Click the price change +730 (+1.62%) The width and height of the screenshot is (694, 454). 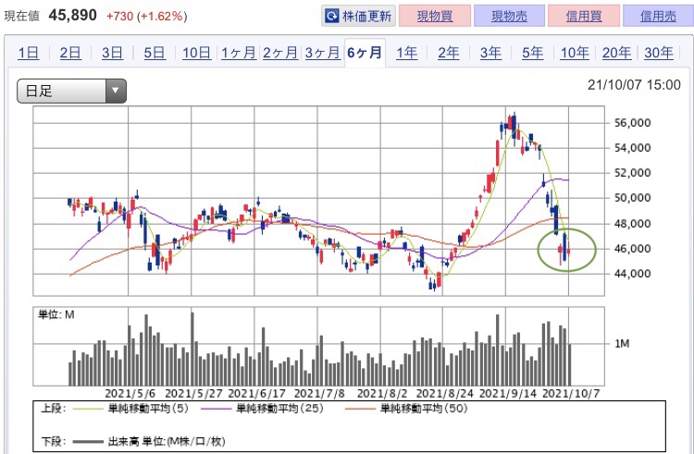pos(146,17)
